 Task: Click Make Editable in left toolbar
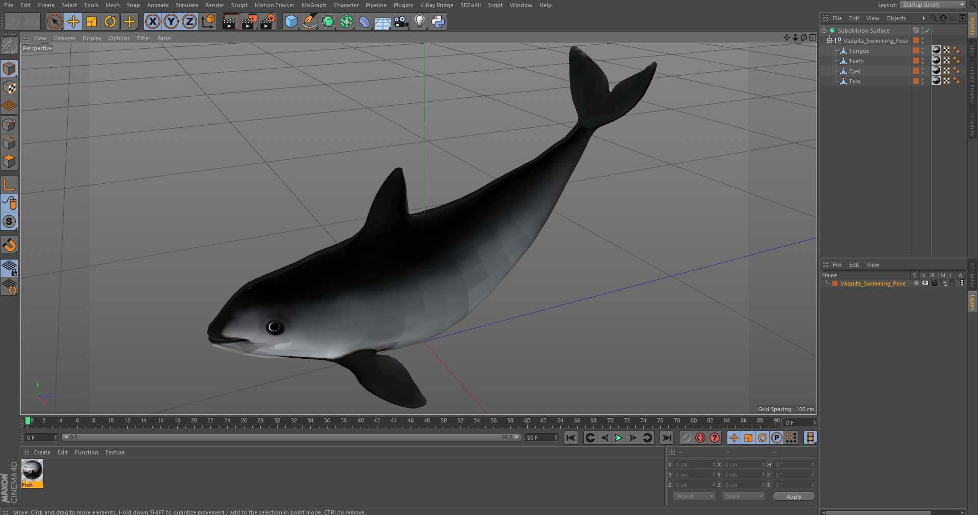[9, 46]
